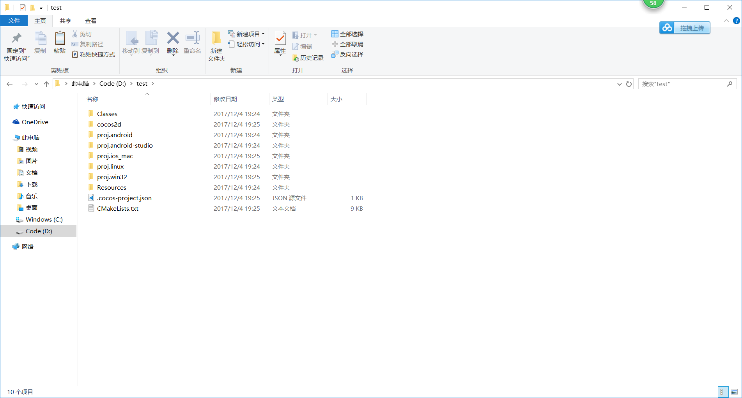Switch to large icons view in status bar

coord(734,392)
